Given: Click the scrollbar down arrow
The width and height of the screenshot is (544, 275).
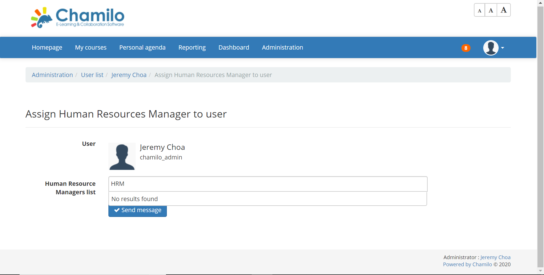Looking at the screenshot, I should [x=540, y=270].
